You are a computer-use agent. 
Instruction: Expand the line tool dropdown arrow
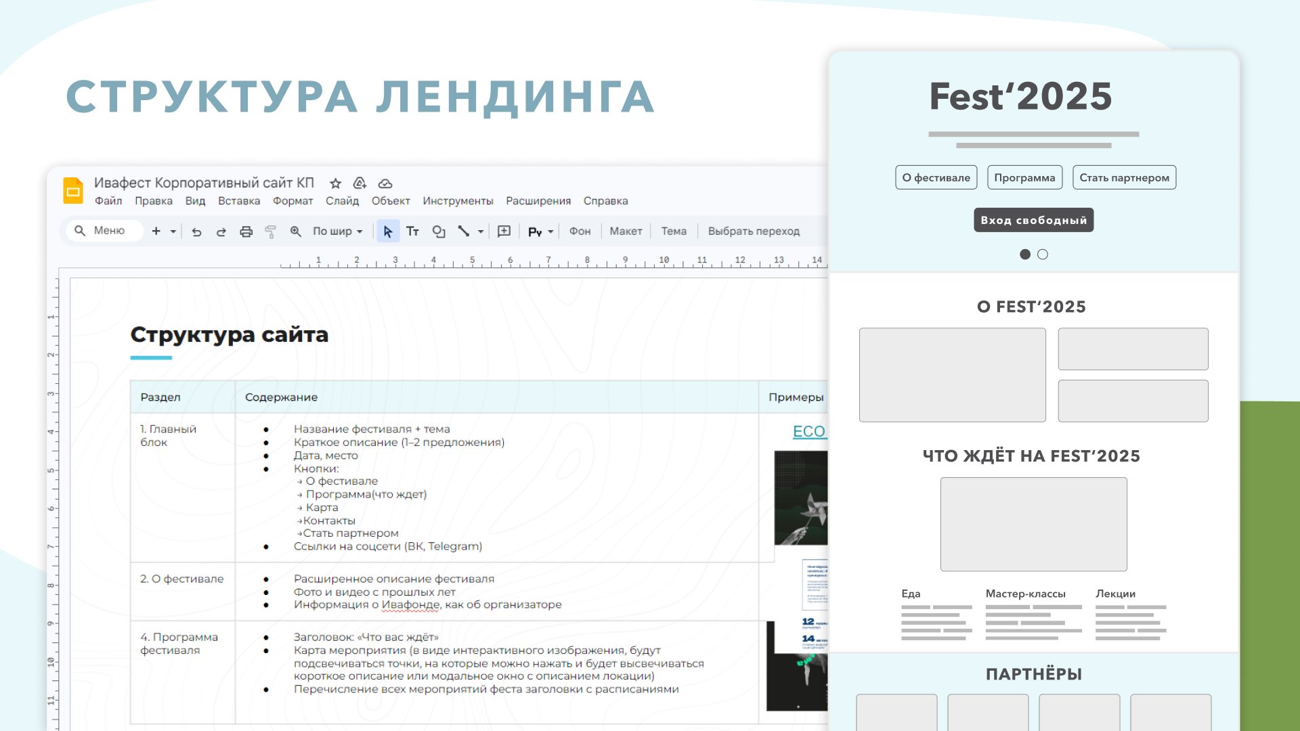pyautogui.click(x=481, y=231)
